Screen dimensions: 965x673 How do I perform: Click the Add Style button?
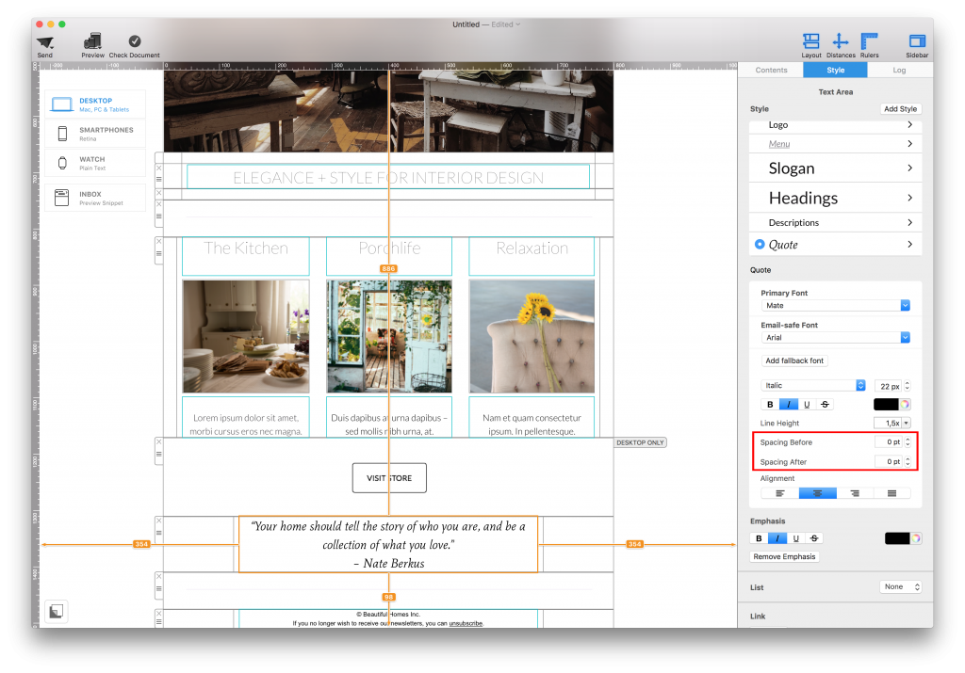point(900,109)
